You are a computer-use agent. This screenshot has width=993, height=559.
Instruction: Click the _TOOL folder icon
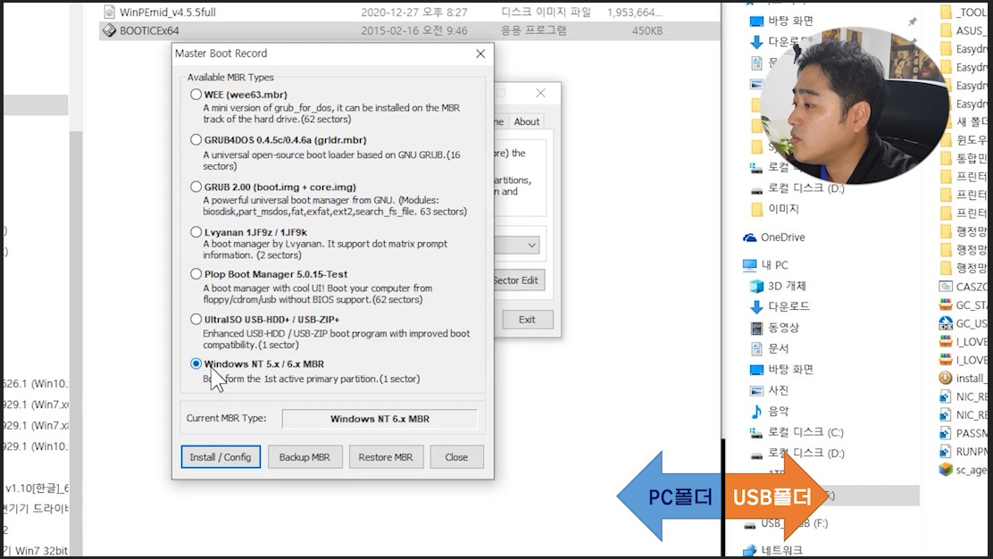947,12
